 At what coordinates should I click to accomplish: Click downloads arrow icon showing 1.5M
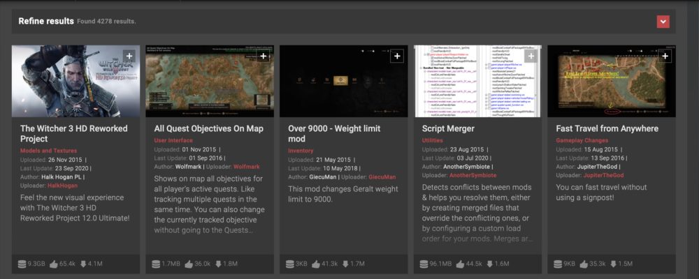pyautogui.click(x=613, y=264)
